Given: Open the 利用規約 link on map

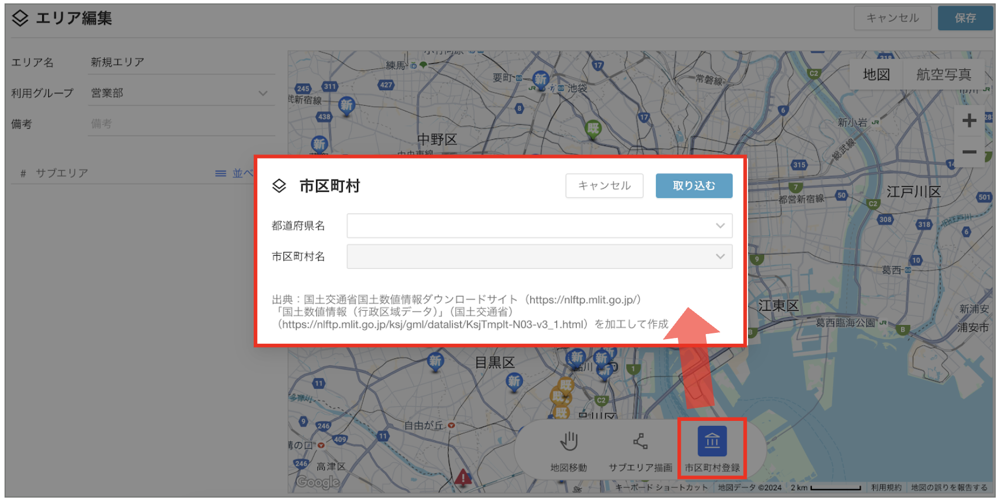Looking at the screenshot, I should pyautogui.click(x=886, y=487).
